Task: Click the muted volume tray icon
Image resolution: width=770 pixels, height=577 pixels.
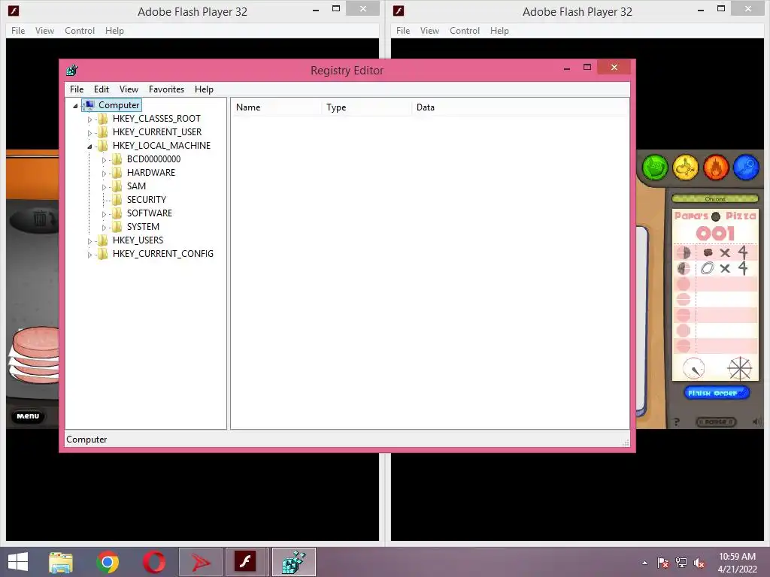Action: [x=699, y=563]
